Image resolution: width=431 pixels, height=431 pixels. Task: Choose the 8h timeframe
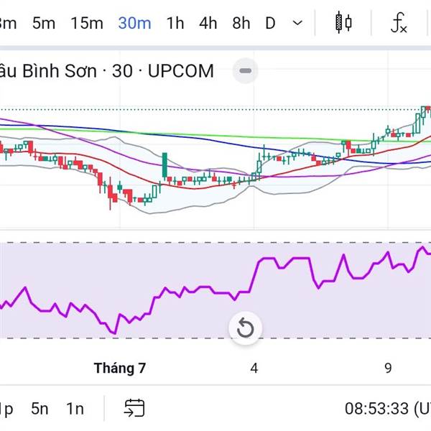click(x=241, y=23)
